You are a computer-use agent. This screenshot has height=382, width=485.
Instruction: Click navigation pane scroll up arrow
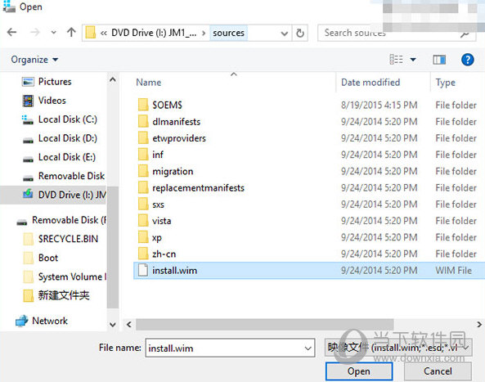[x=113, y=80]
